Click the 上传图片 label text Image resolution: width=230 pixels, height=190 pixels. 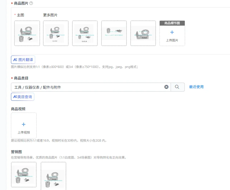[x=172, y=40]
